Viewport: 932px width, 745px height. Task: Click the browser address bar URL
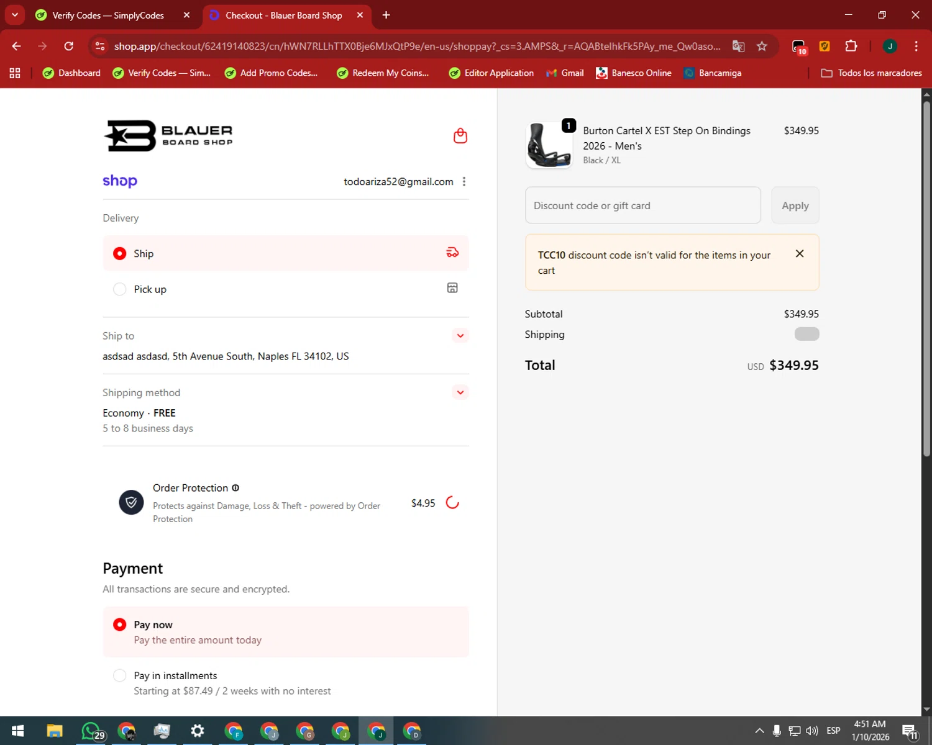(x=418, y=46)
